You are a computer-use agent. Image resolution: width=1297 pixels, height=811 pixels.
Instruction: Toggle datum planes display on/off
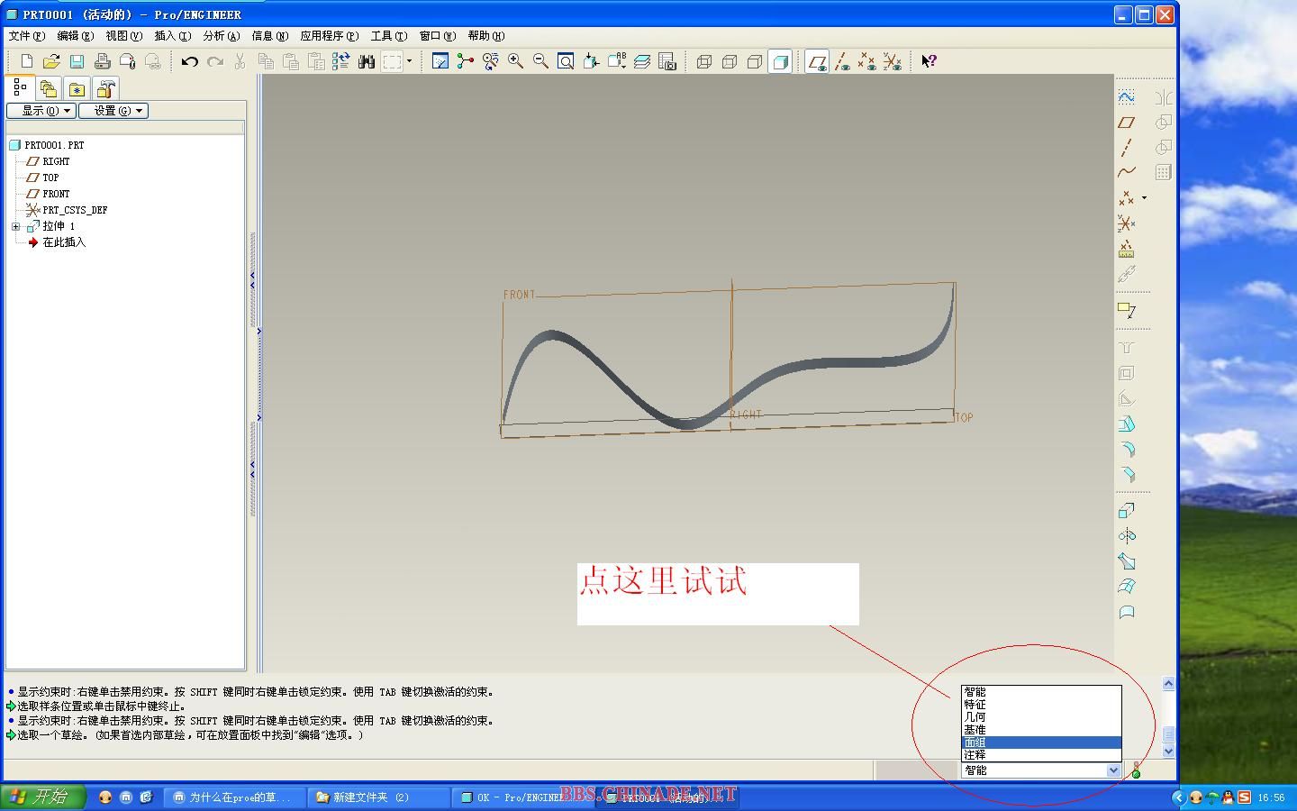click(x=816, y=61)
